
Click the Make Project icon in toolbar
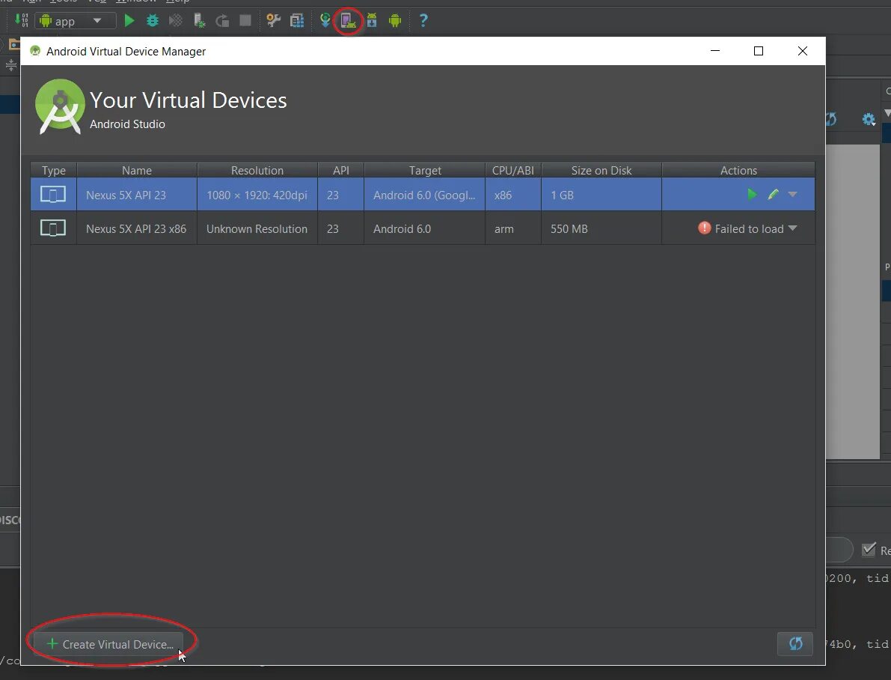point(21,20)
